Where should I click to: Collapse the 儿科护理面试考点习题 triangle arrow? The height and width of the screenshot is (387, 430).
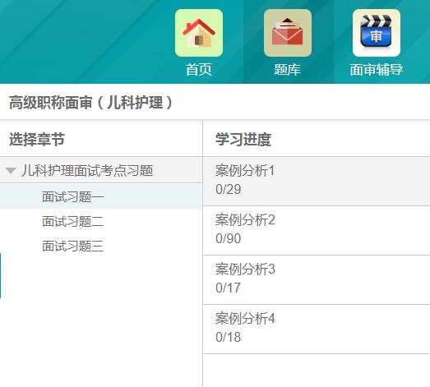click(x=11, y=171)
